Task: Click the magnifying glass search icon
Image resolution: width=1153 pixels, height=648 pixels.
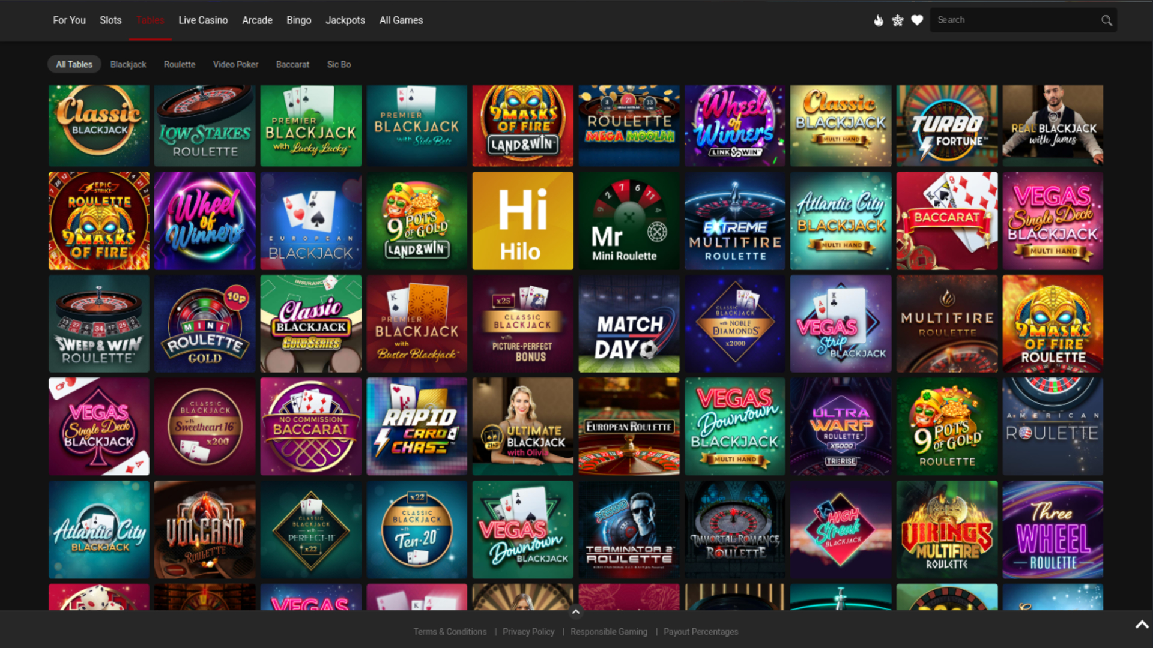Action: (1106, 20)
